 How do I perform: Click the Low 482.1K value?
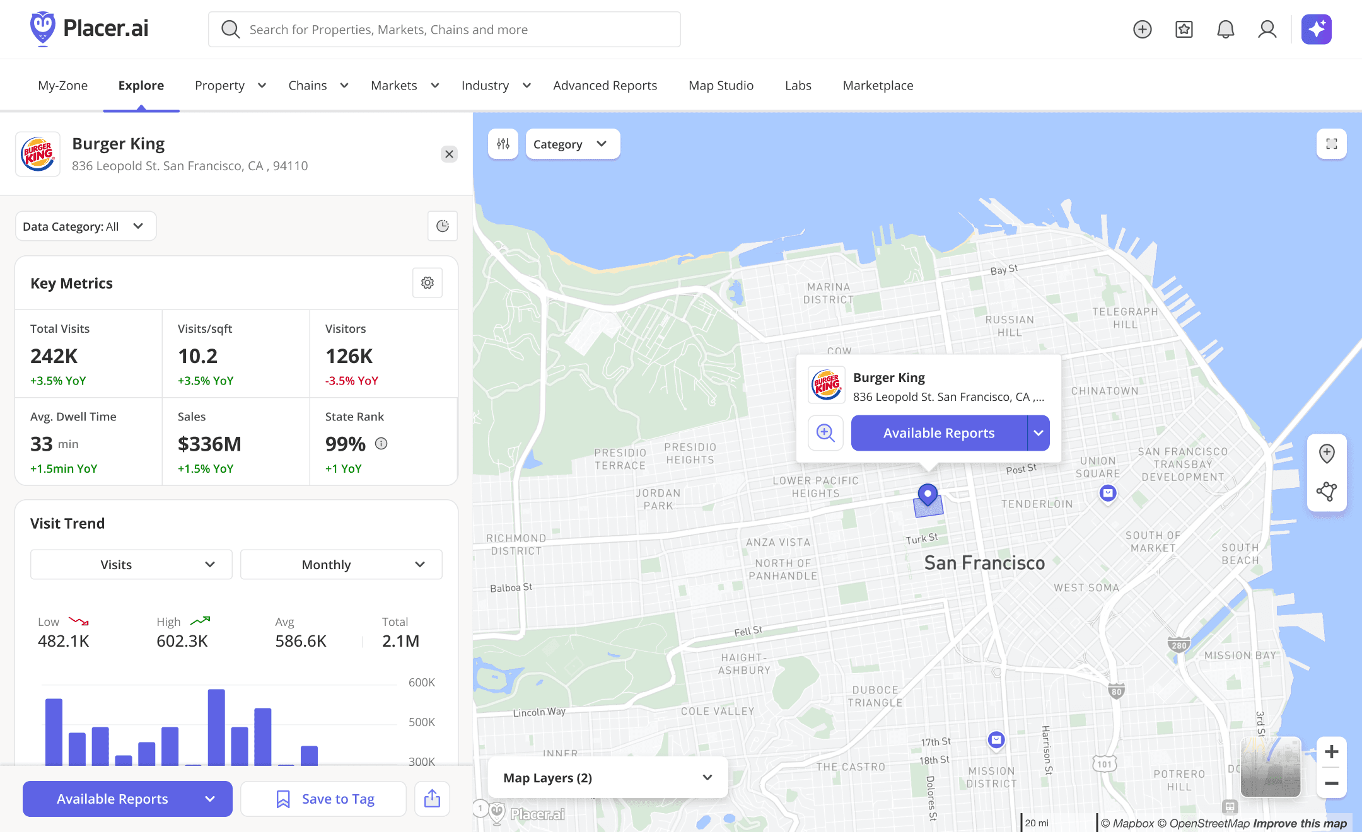[64, 641]
